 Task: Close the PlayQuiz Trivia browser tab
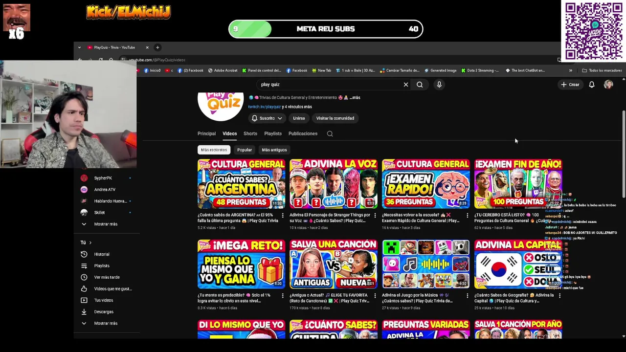click(x=147, y=47)
